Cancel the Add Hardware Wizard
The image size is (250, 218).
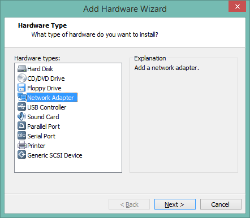pyautogui.click(x=221, y=204)
